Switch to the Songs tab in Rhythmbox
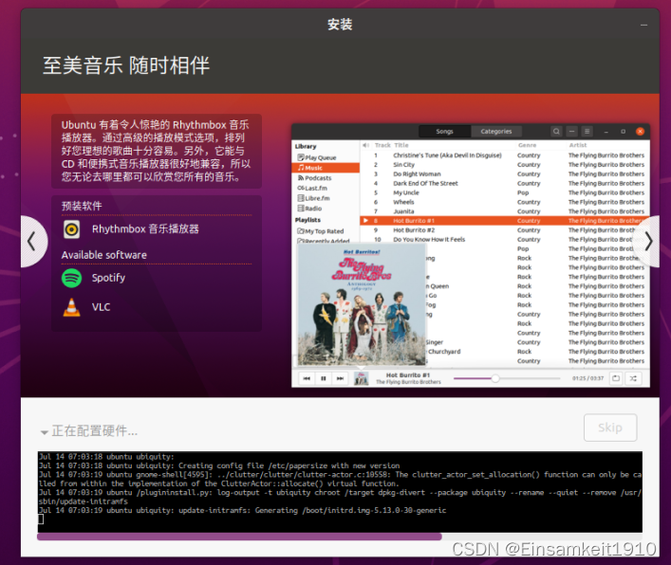671x565 pixels. pos(444,131)
